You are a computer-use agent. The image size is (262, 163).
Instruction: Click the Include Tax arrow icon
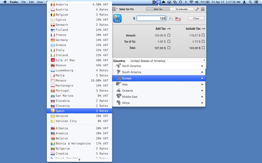point(203,29)
